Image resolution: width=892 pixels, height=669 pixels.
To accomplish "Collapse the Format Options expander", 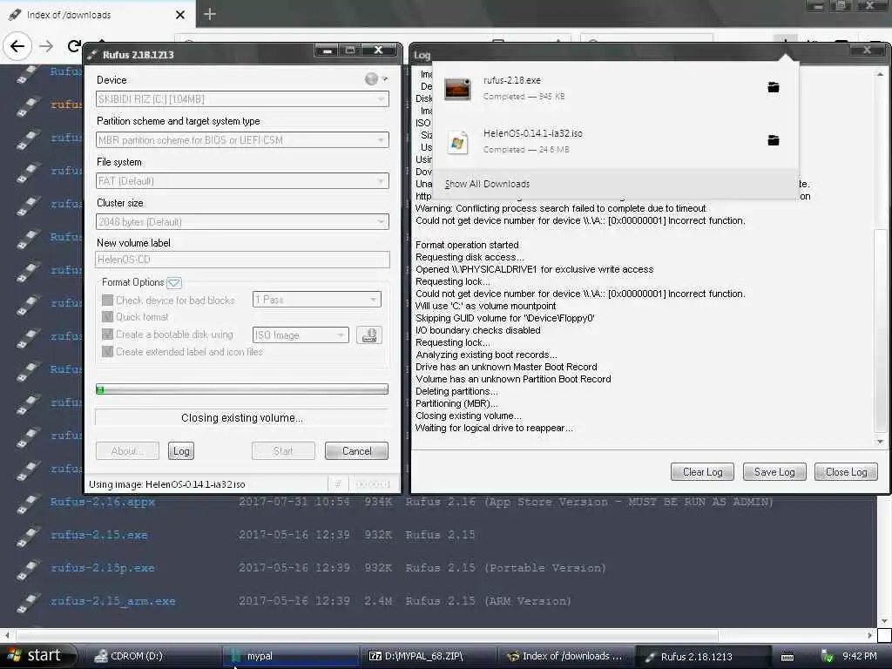I will (x=174, y=283).
